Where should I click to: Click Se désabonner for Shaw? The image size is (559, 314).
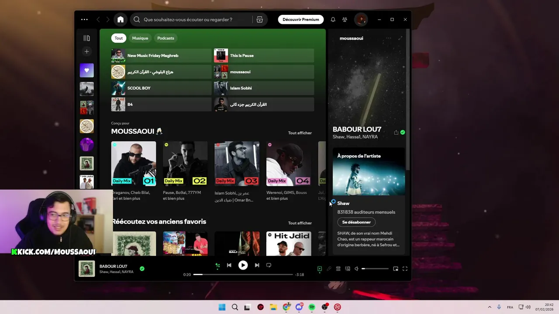356,222
